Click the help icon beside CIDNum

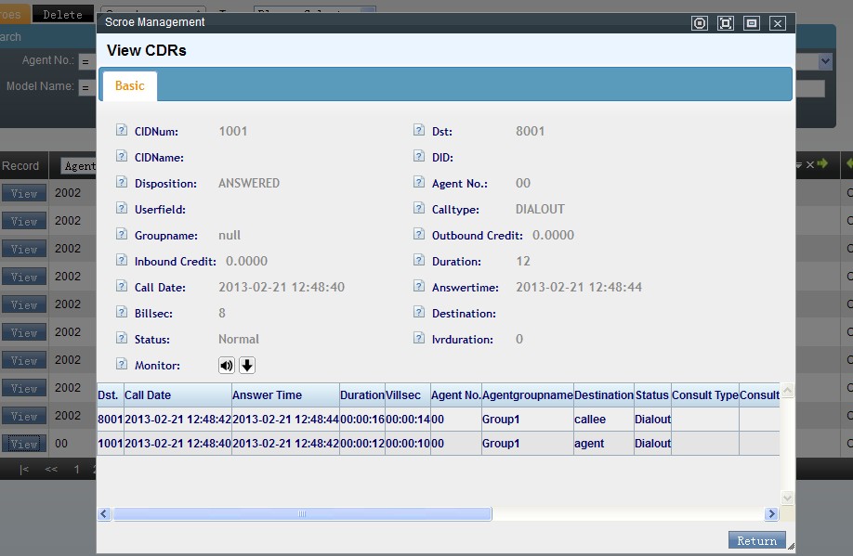tap(121, 131)
